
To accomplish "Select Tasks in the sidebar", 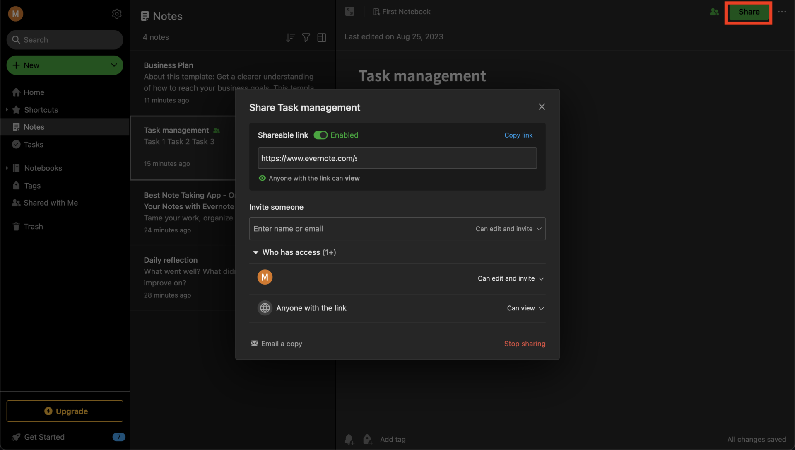I will click(x=33, y=144).
